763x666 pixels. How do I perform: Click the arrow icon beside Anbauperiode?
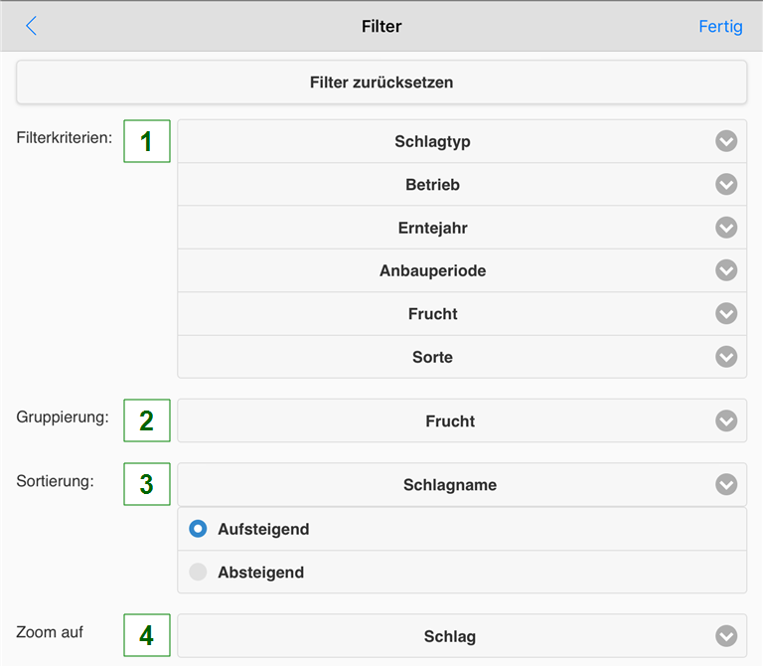tap(726, 270)
